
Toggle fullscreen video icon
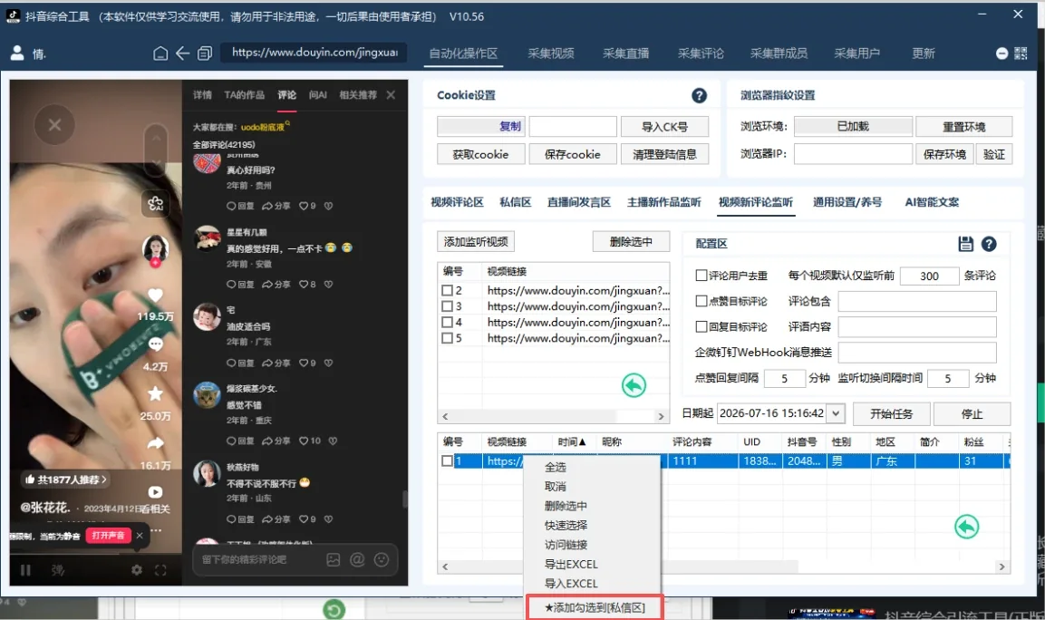coord(160,570)
